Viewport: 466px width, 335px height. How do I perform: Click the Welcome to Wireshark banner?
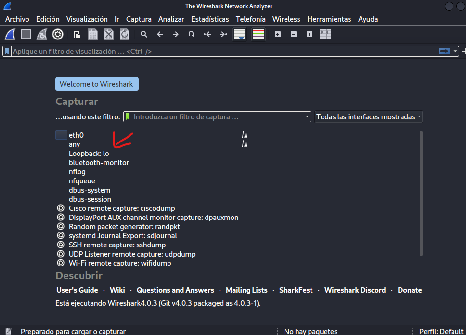pos(97,84)
